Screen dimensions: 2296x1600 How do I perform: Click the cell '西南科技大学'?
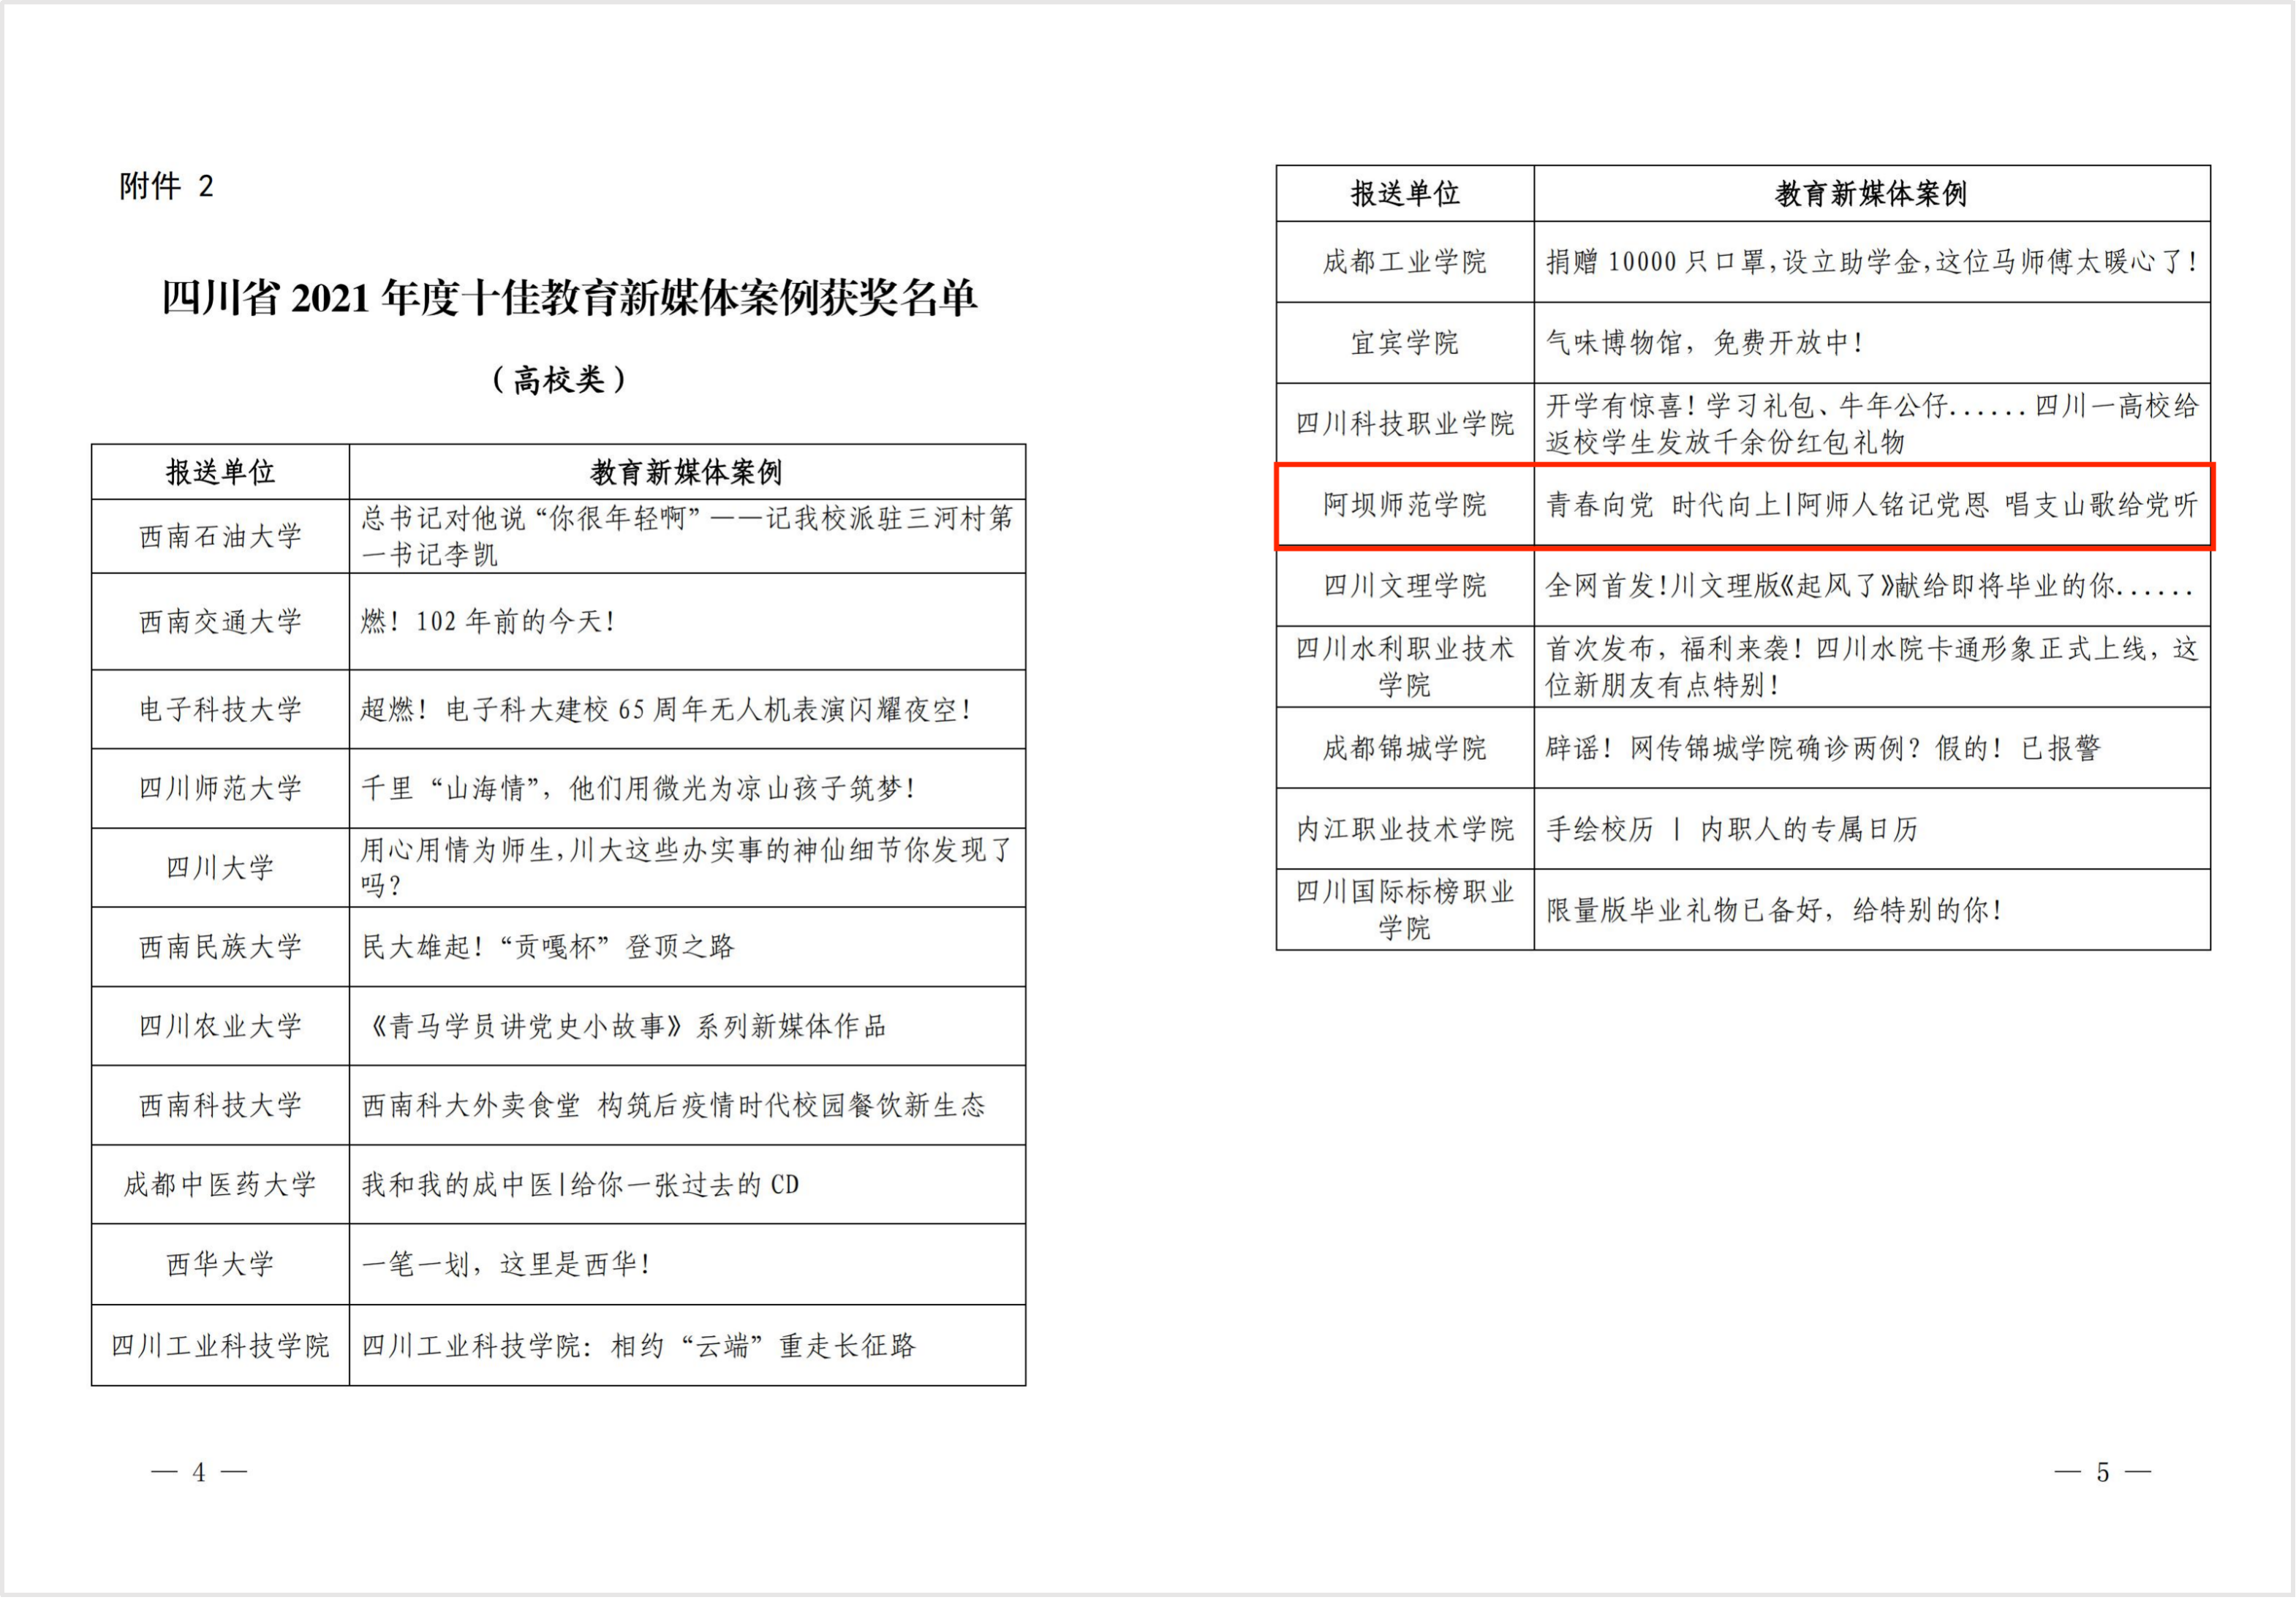click(220, 1106)
